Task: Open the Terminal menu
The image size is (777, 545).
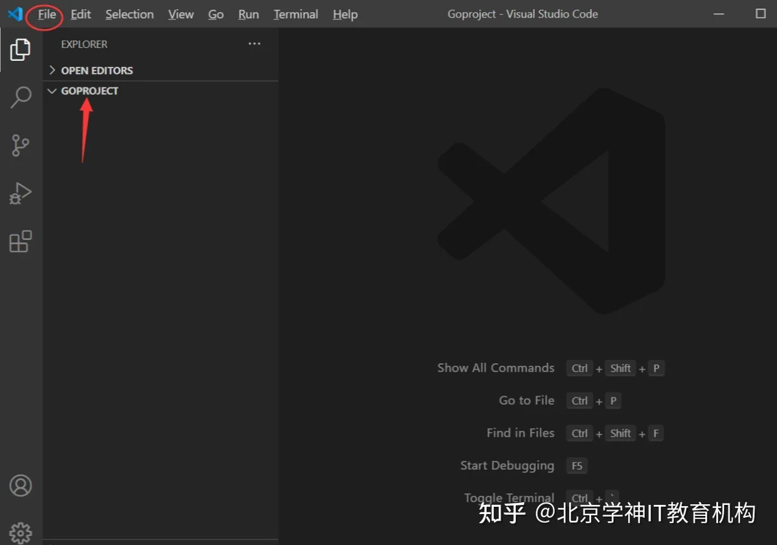Action: [x=296, y=14]
